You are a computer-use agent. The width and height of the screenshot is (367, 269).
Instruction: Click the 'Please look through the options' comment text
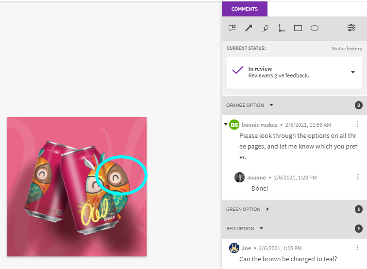[x=298, y=146]
